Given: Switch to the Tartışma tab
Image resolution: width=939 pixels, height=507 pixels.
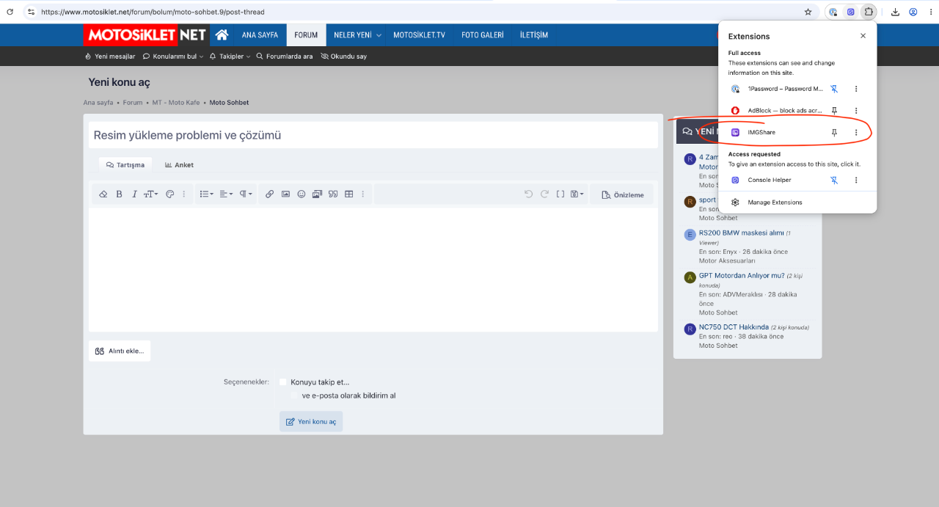Looking at the screenshot, I should coord(125,165).
